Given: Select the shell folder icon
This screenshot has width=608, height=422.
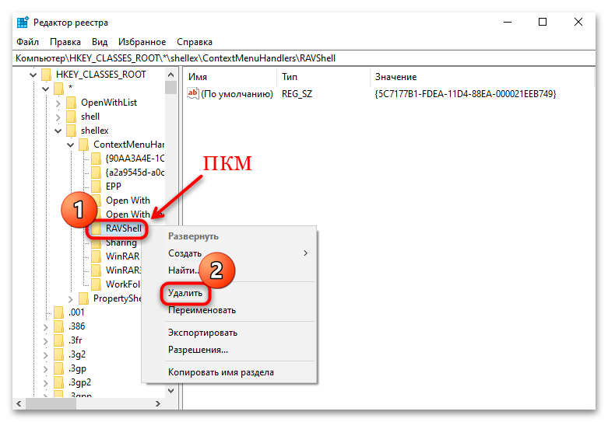Looking at the screenshot, I should [x=71, y=117].
